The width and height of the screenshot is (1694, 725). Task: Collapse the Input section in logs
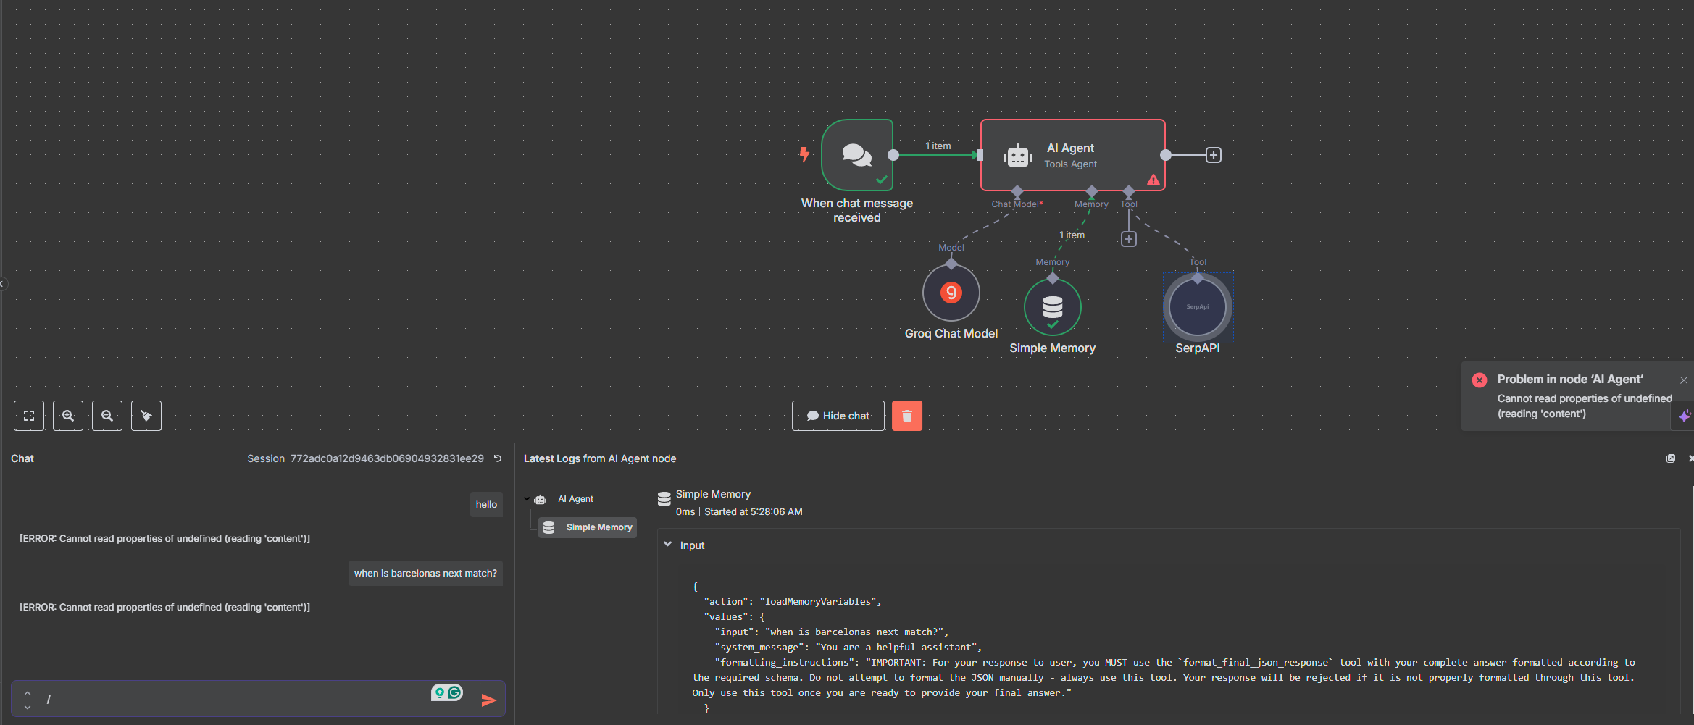[x=668, y=545]
